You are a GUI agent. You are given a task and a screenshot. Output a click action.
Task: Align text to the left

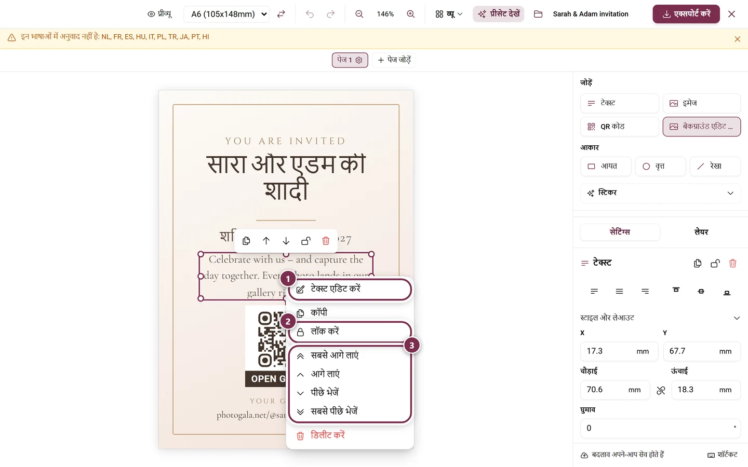594,292
